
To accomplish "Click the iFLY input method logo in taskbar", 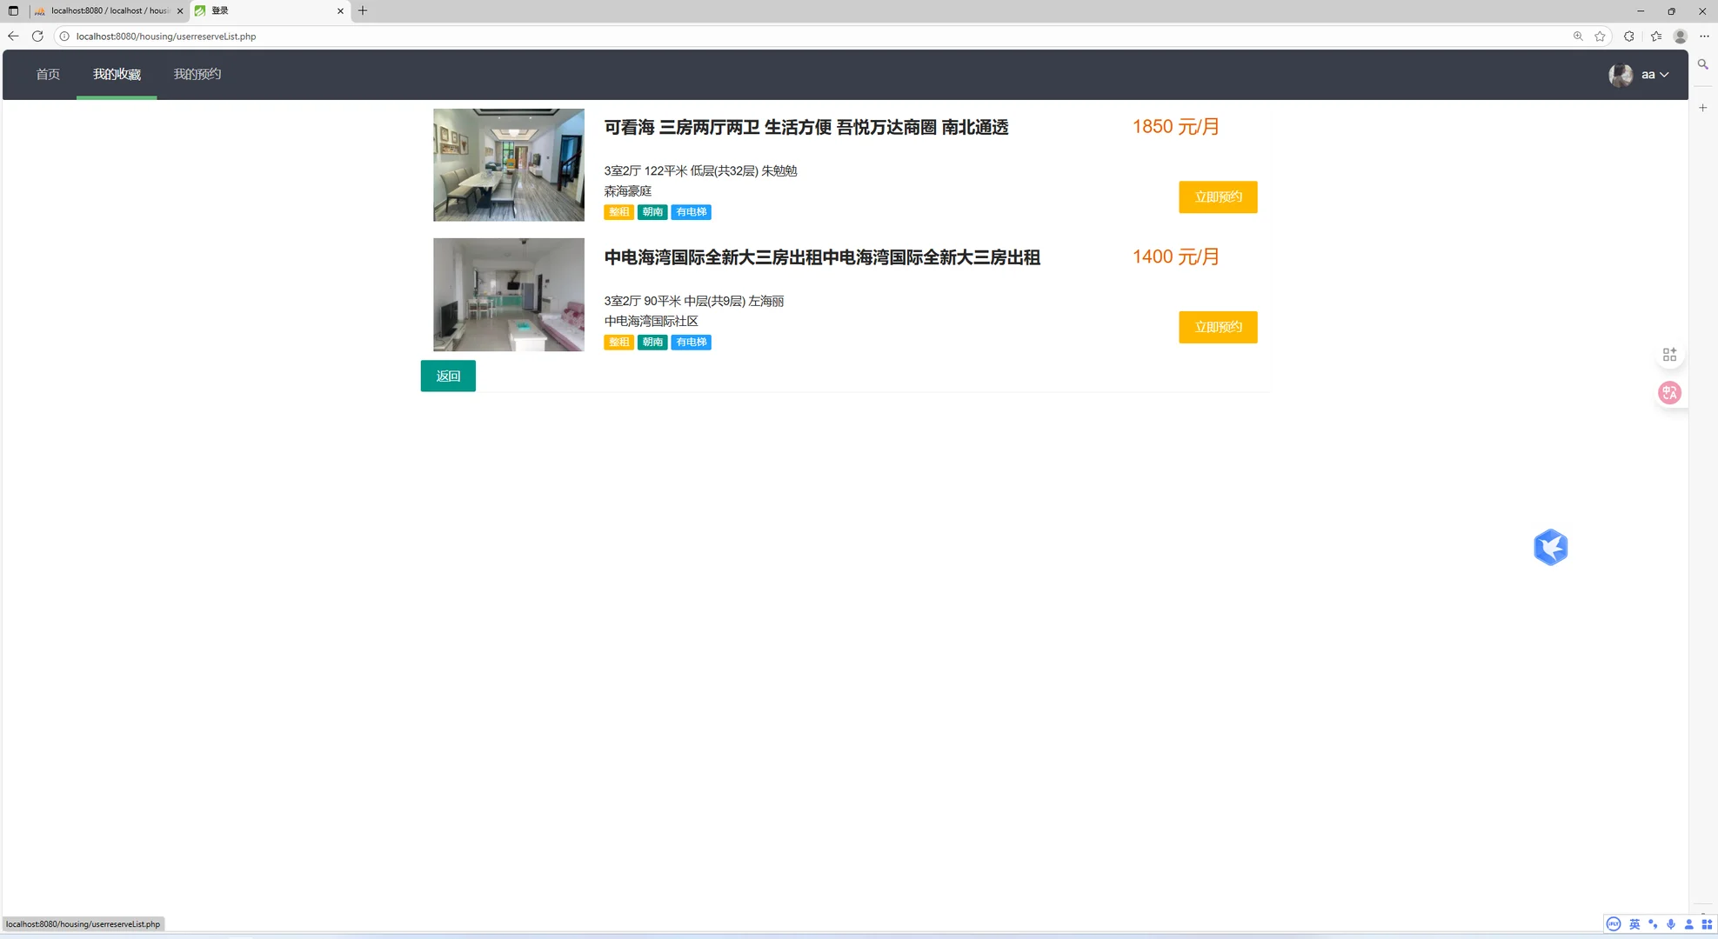I will click(x=1614, y=924).
